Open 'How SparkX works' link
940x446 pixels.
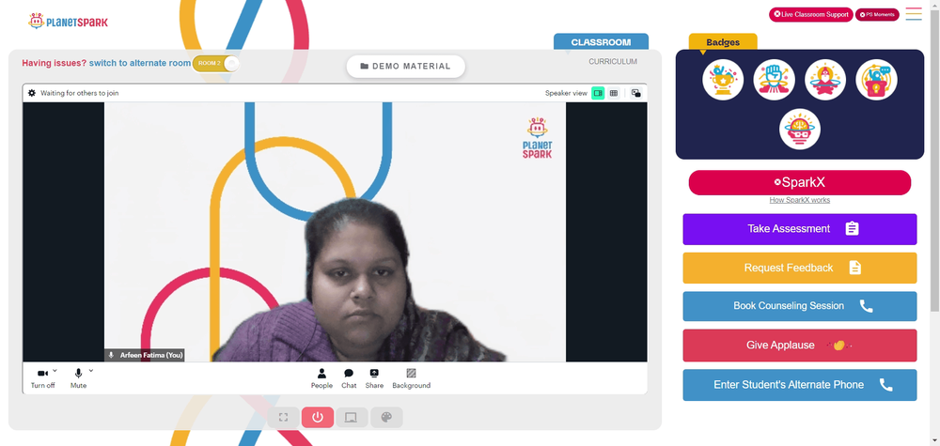click(800, 200)
